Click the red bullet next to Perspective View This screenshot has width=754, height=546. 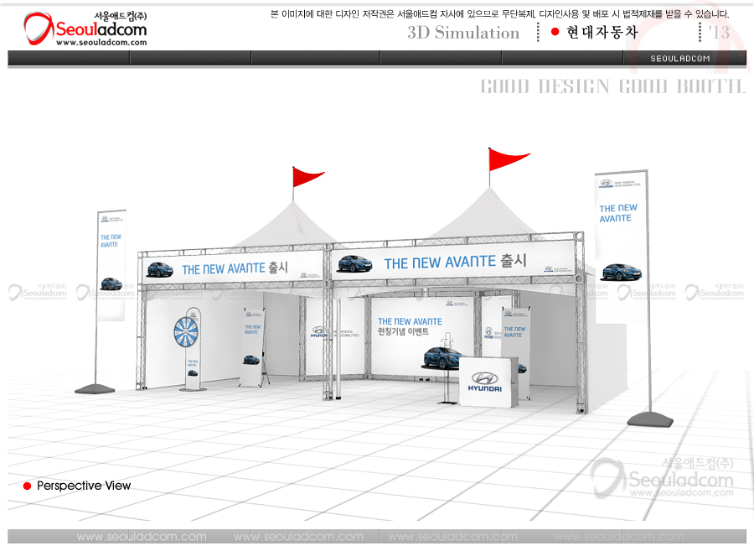point(27,486)
